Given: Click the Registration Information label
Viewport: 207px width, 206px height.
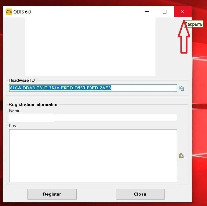Looking at the screenshot, I should click(x=34, y=104).
